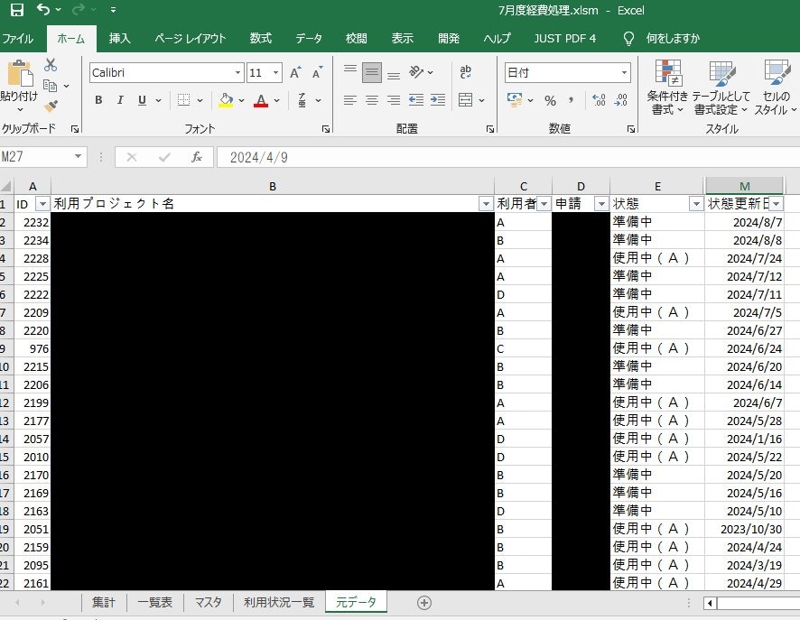Click the 何をしますか search box

(673, 38)
